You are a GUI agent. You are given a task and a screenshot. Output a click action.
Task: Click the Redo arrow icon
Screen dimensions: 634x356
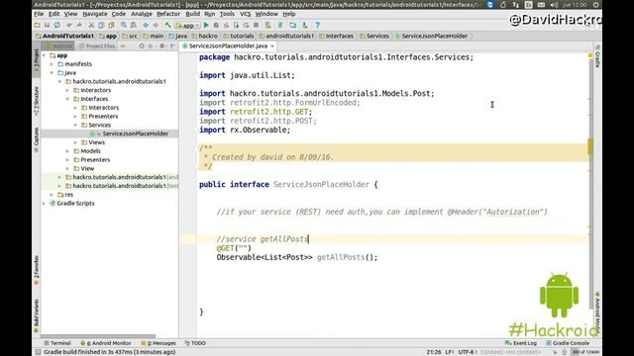79,25
